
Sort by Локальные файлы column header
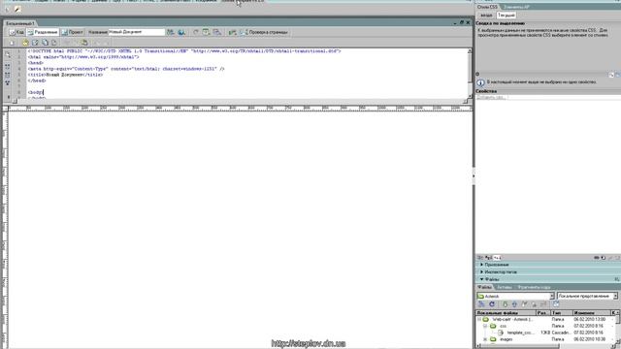click(x=506, y=312)
